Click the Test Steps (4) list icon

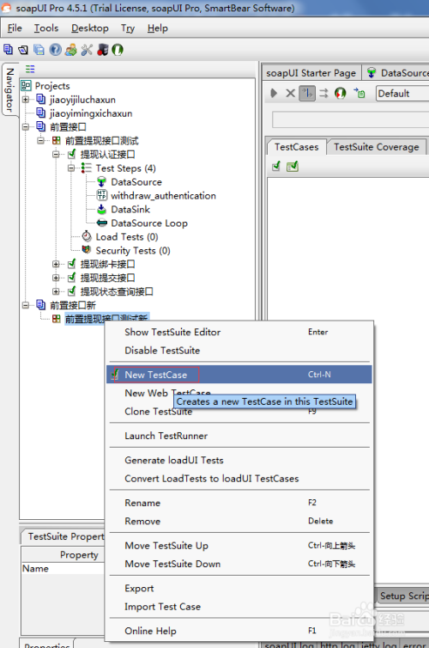pos(86,168)
